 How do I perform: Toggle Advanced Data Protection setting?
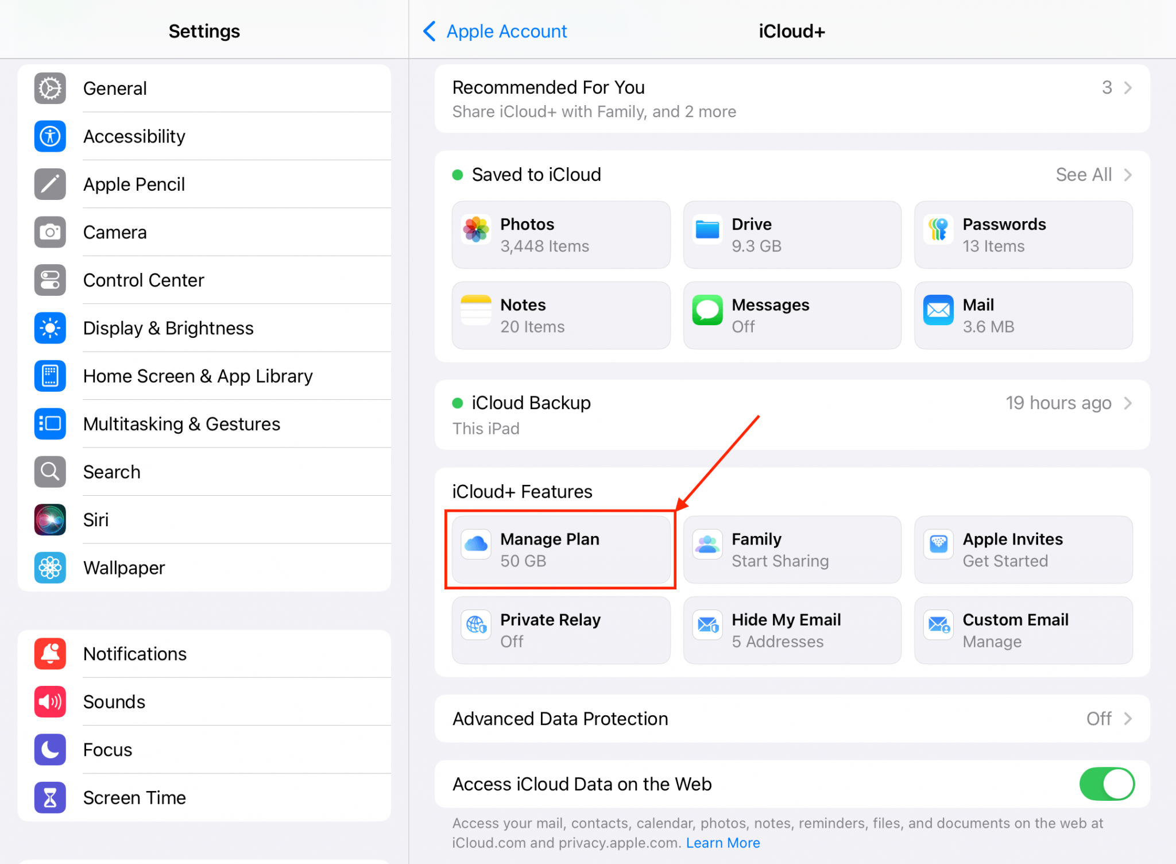(x=791, y=719)
